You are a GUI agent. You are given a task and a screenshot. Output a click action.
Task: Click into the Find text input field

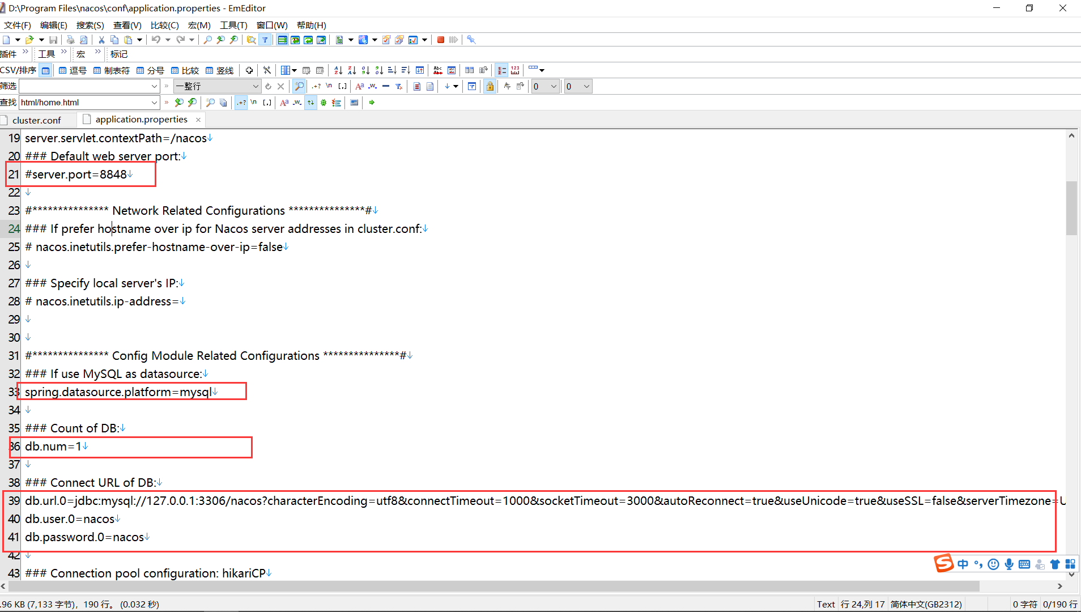point(85,103)
